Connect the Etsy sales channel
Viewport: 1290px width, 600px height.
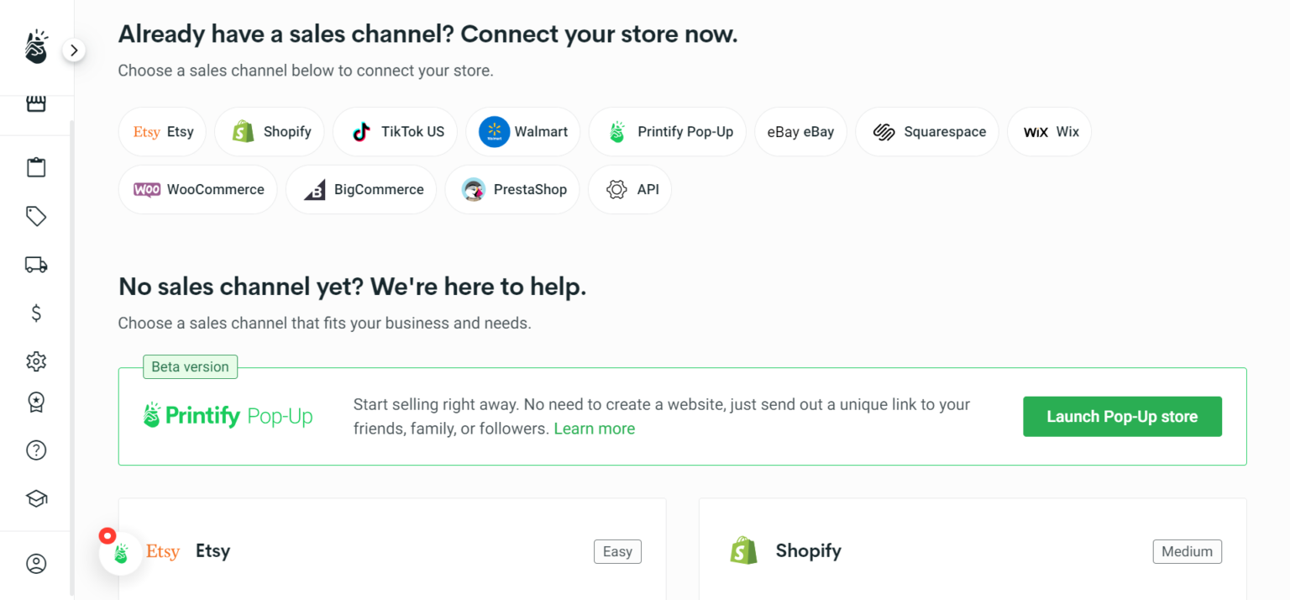pyautogui.click(x=162, y=132)
